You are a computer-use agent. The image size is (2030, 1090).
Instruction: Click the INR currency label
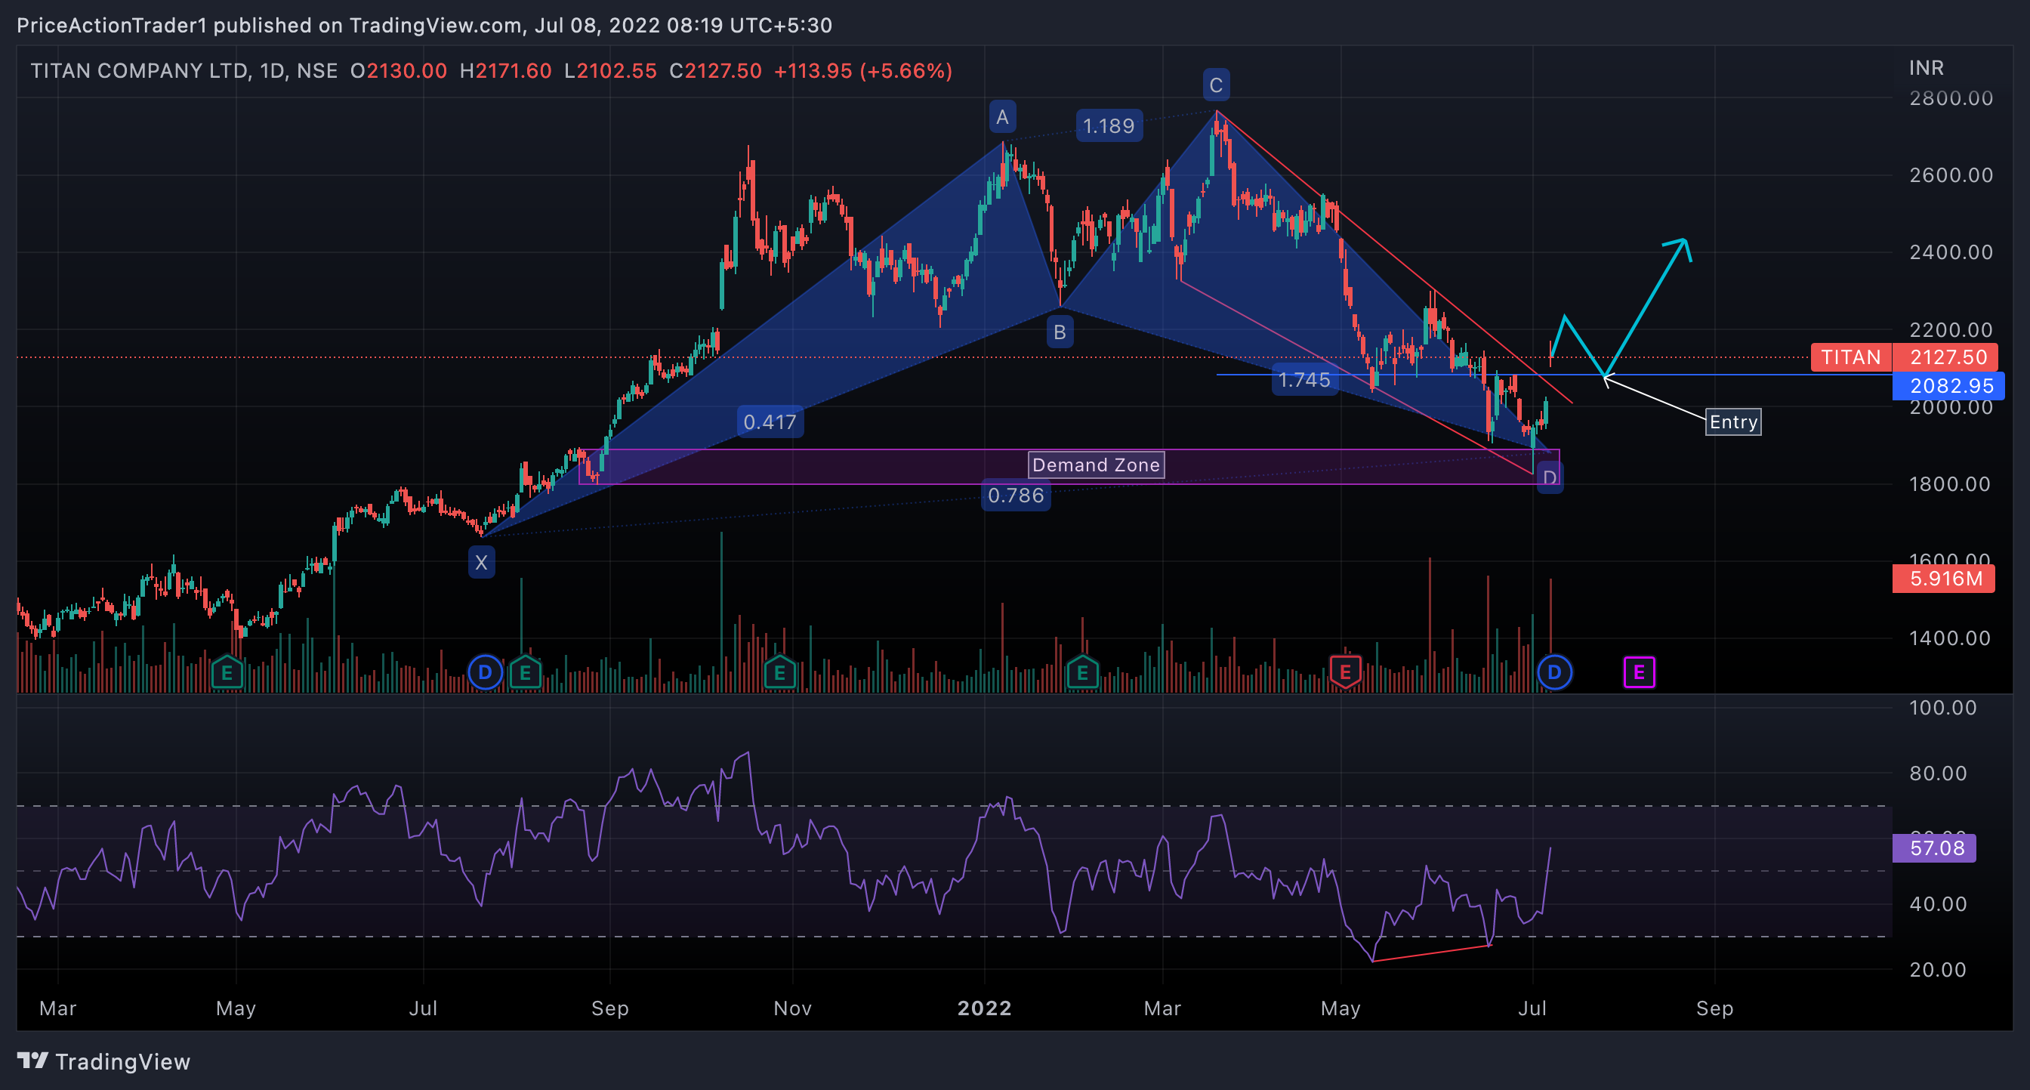point(1926,68)
